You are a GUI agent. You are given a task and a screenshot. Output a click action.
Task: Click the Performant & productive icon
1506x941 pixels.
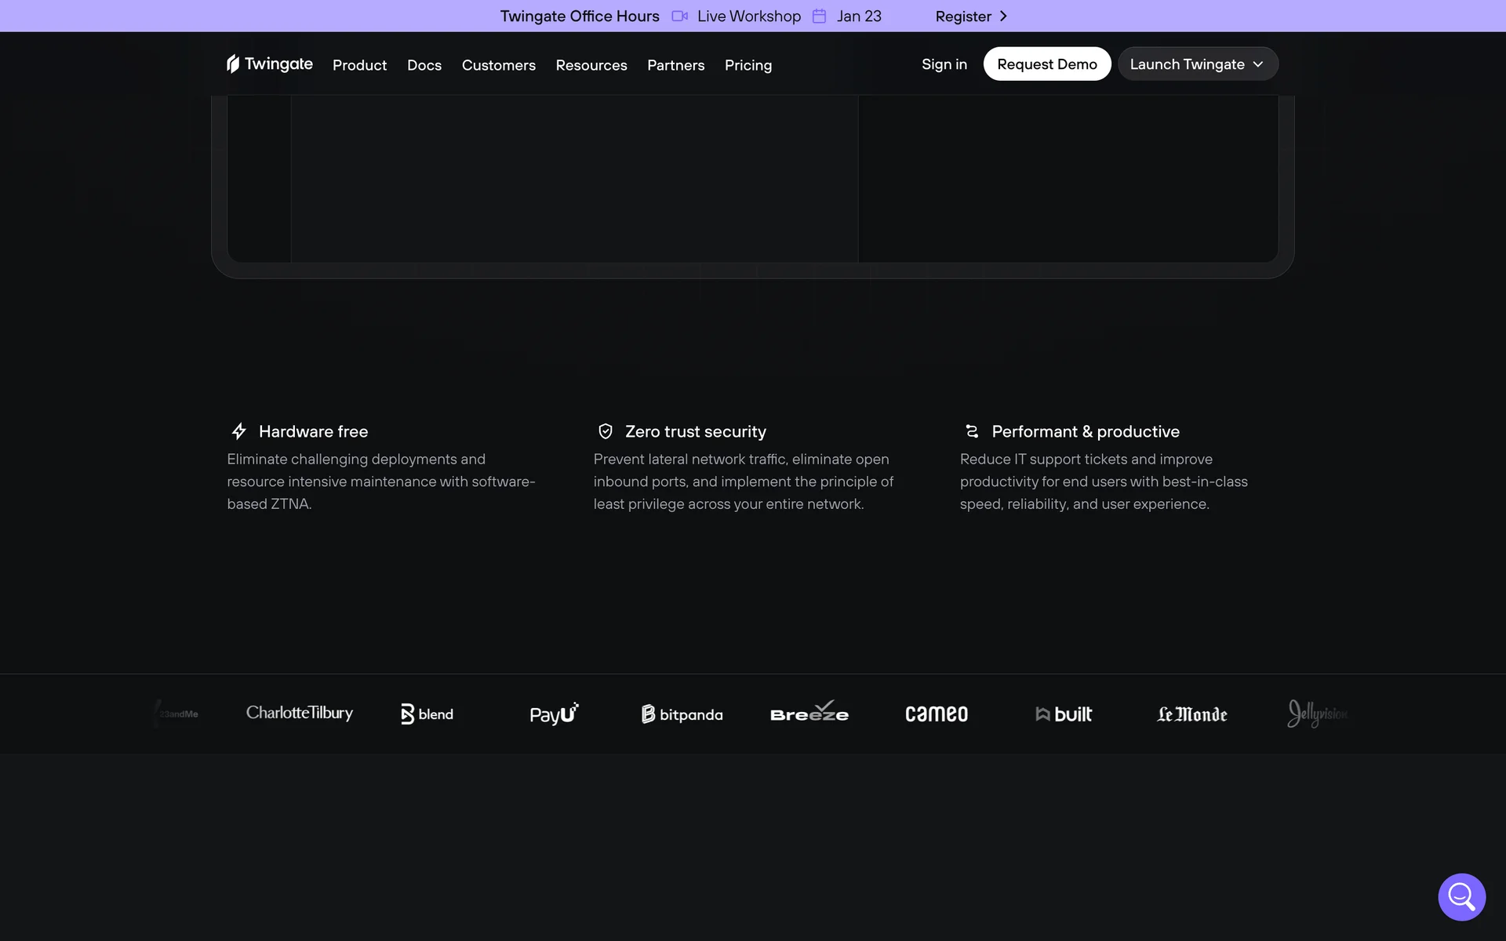[972, 431]
